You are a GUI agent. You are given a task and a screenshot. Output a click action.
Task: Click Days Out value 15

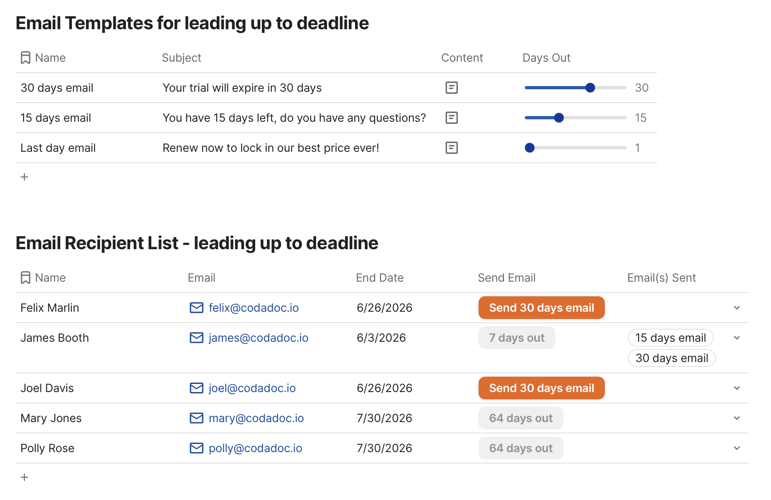(641, 118)
